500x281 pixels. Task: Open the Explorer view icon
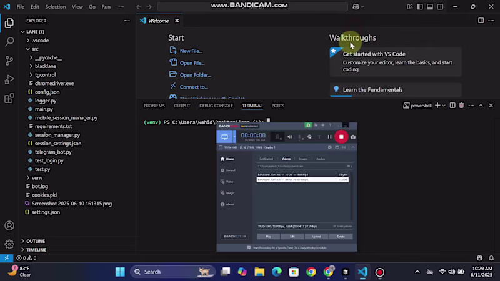[9, 23]
